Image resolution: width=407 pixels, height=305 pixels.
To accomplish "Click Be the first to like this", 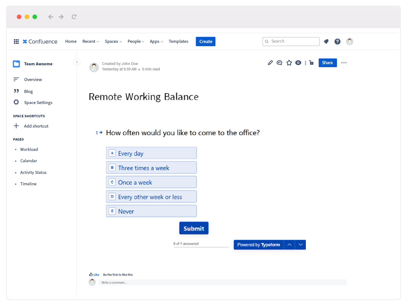I will (118, 275).
